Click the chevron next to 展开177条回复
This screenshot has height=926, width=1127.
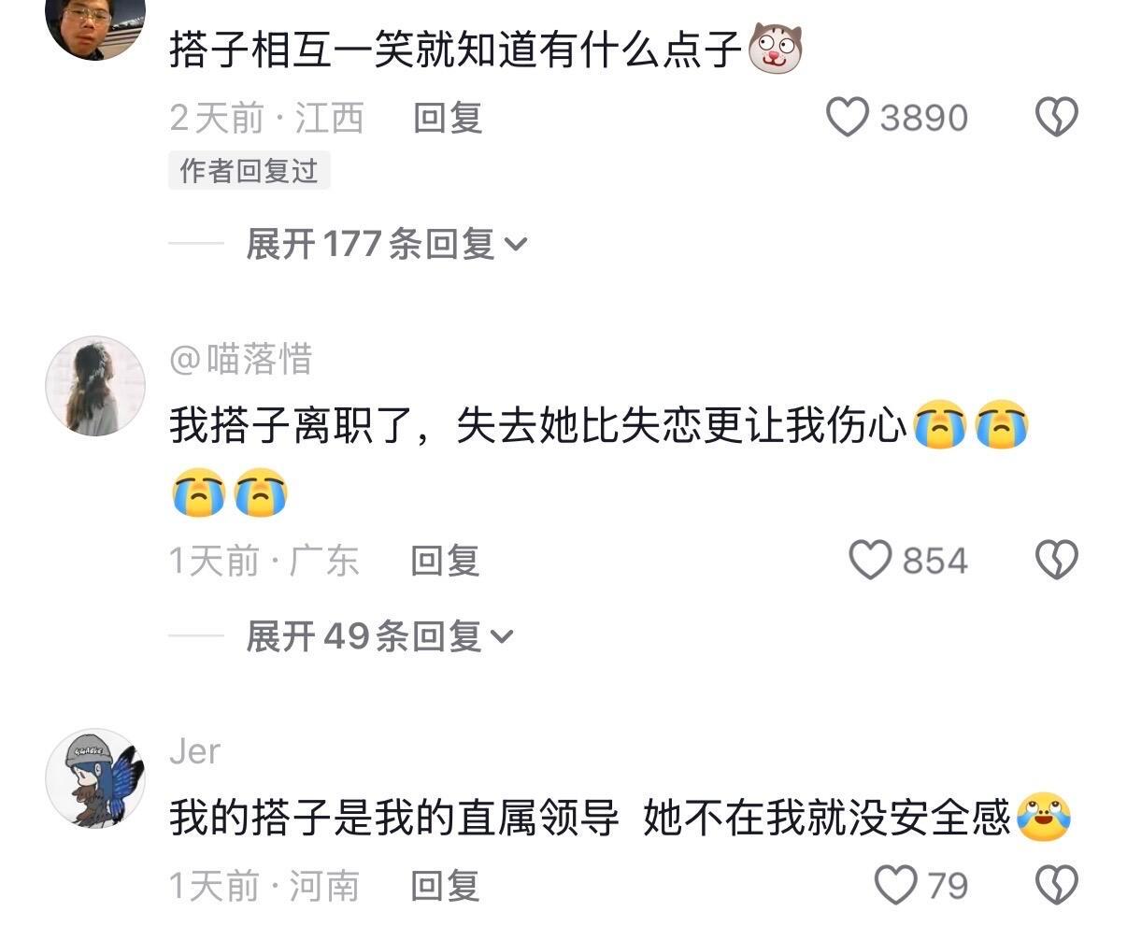(x=516, y=246)
